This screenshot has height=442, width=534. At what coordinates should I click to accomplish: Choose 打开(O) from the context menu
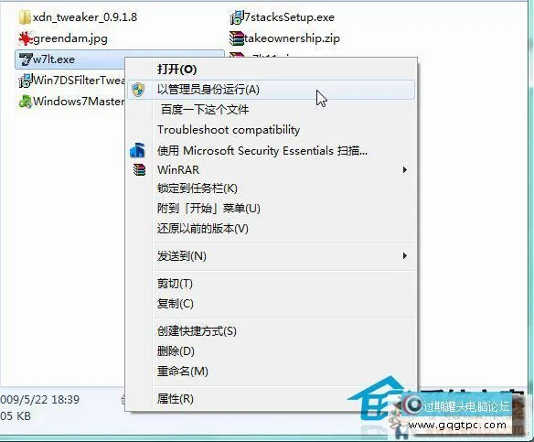point(176,70)
